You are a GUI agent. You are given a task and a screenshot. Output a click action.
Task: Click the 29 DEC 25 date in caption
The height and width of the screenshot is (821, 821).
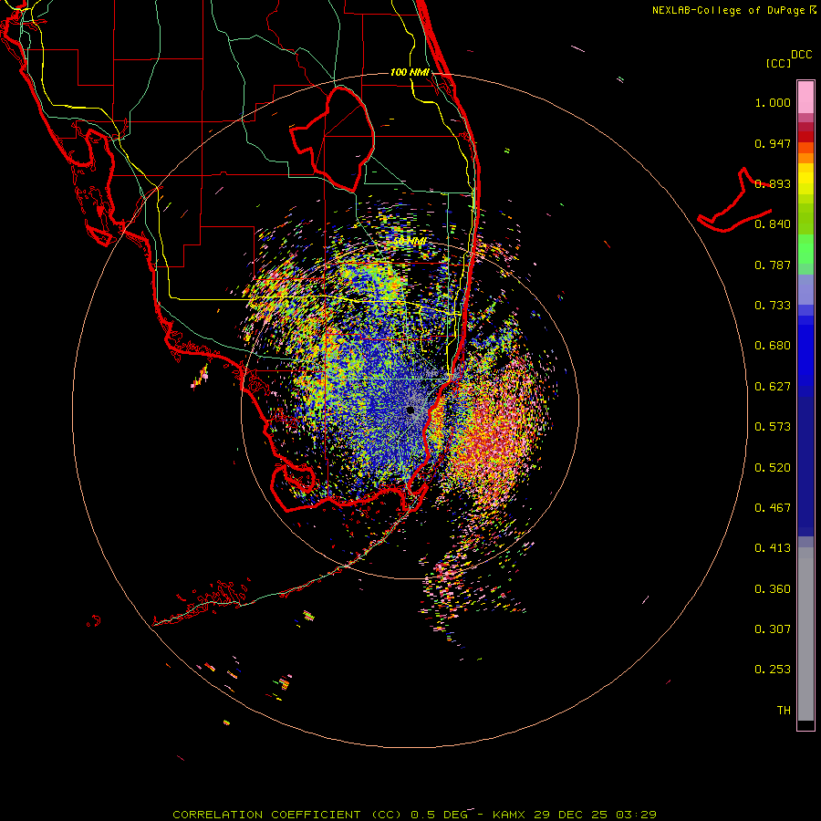point(571,815)
